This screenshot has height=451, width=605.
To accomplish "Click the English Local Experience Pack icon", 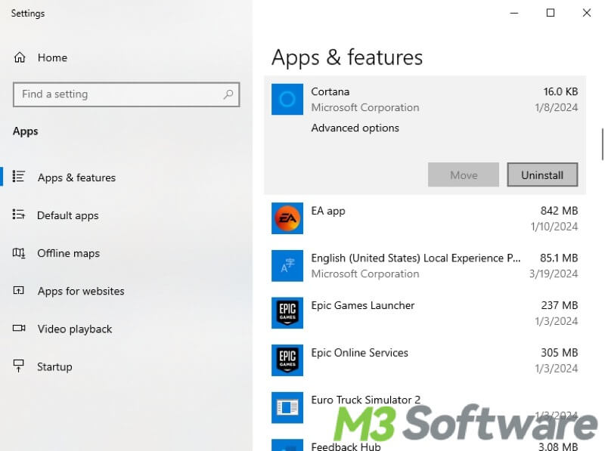I will tap(287, 266).
